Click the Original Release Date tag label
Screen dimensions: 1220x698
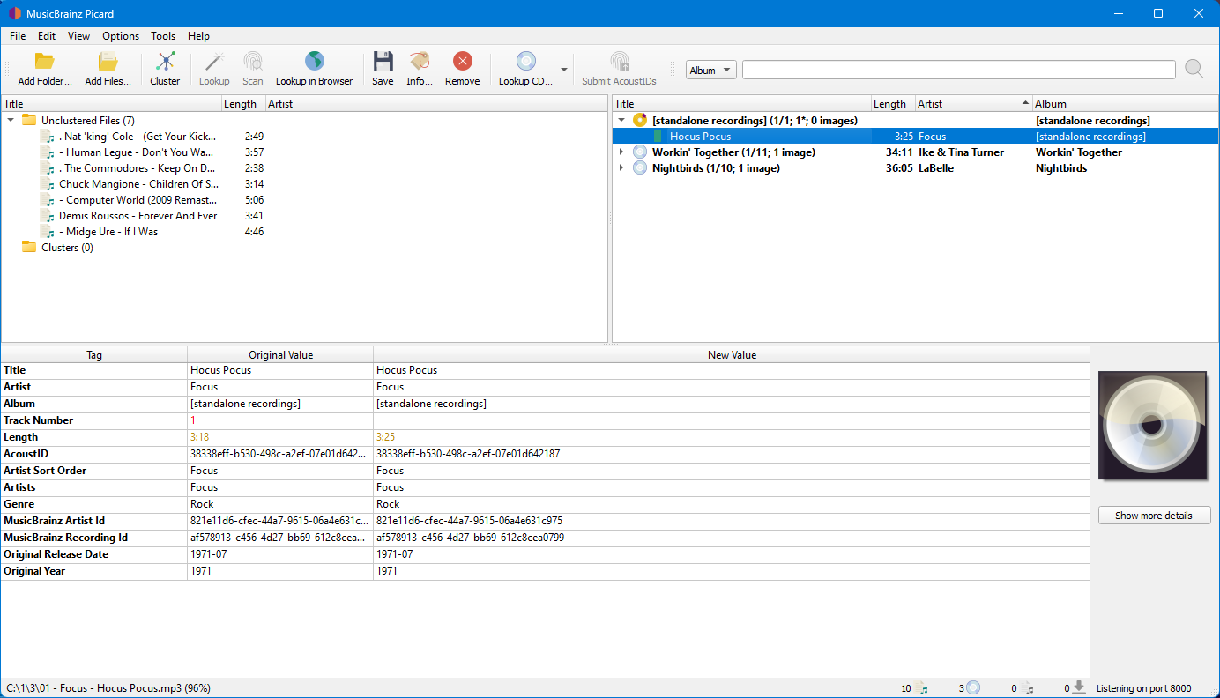(56, 553)
